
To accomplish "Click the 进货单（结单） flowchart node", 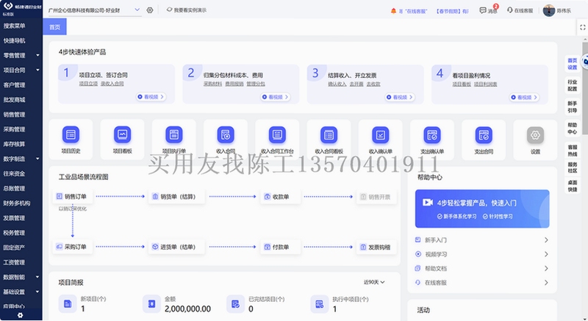I will (x=176, y=247).
